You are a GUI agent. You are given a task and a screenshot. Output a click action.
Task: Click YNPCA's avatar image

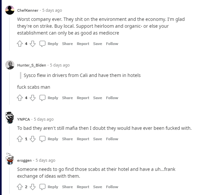10,117
